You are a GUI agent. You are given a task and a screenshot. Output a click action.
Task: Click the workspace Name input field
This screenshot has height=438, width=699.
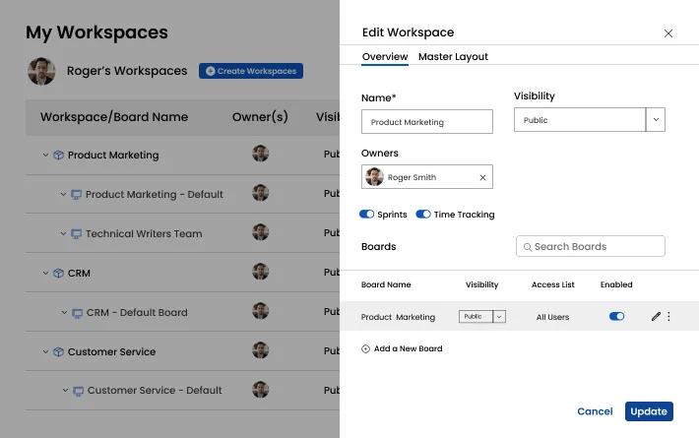pos(427,122)
